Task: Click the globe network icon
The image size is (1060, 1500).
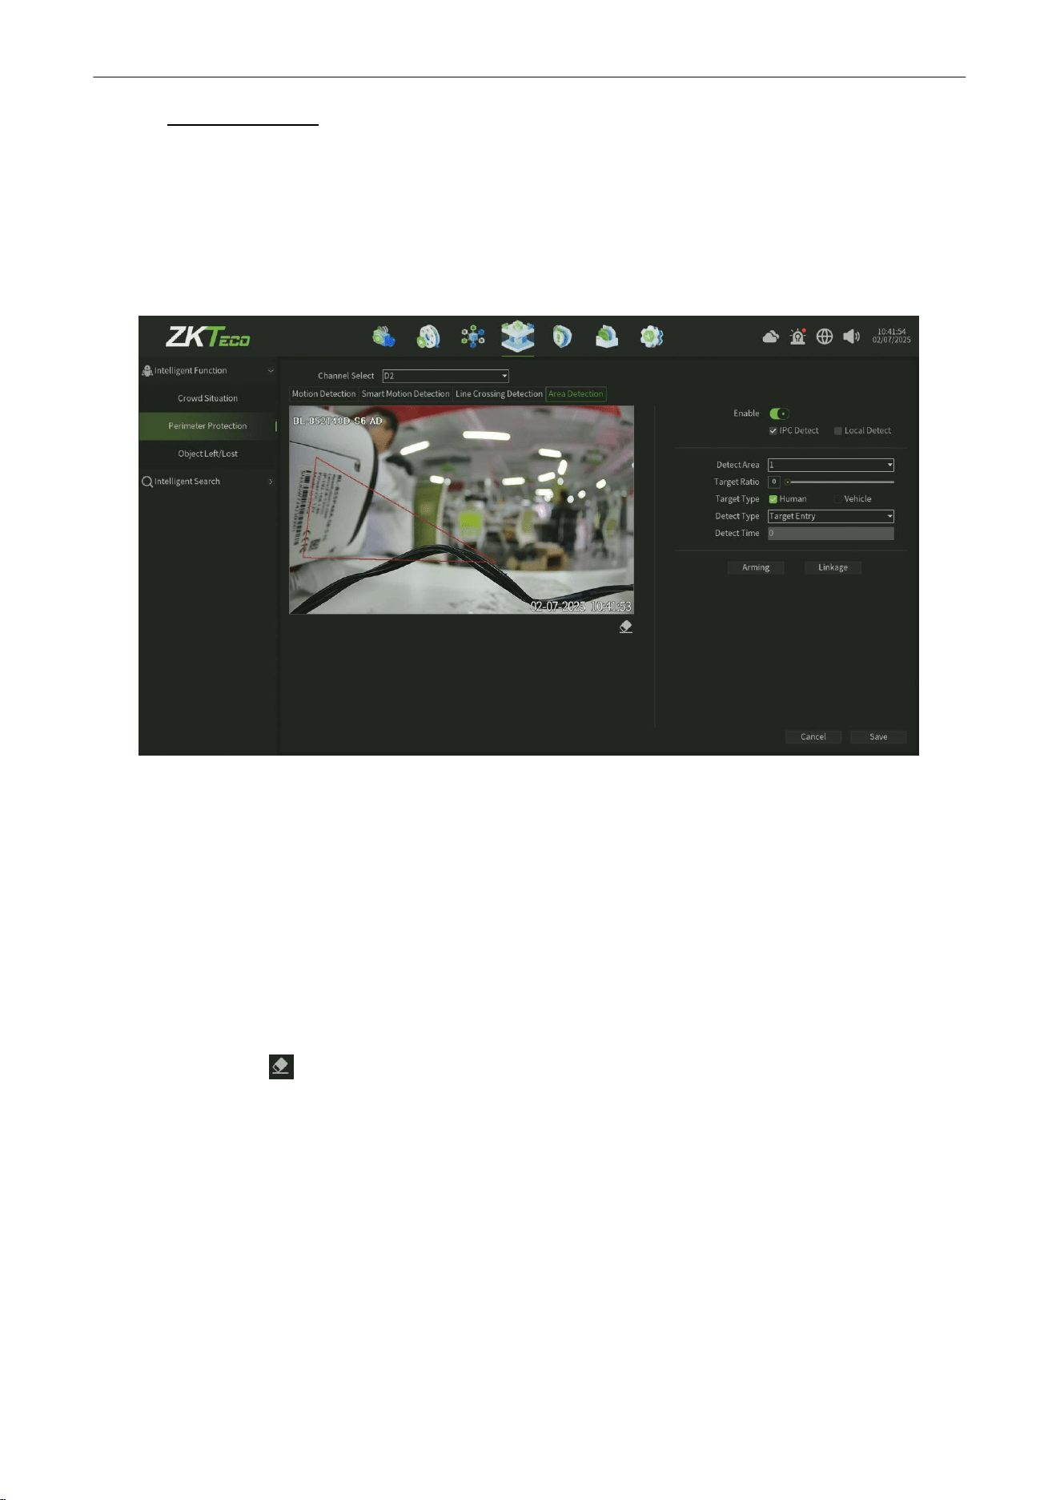Action: 825,337
